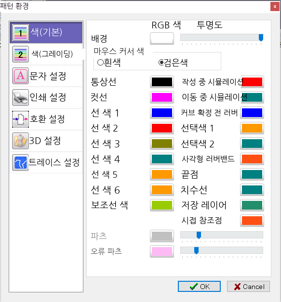Viewport: 281px width, 302px height.
Task: Change the 선 색 5 orange swatch
Action: point(162,174)
